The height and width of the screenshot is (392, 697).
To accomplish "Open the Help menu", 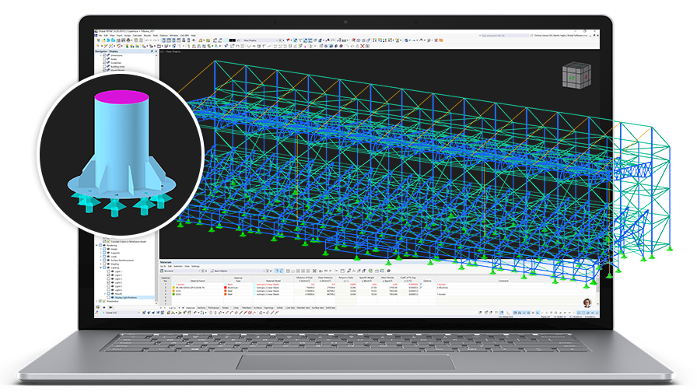I will (194, 36).
